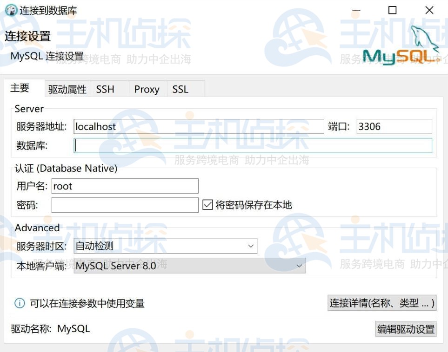Screen dimensions: 448x352
Task: Click the info icon next to connection variables hint
Action: point(19,303)
